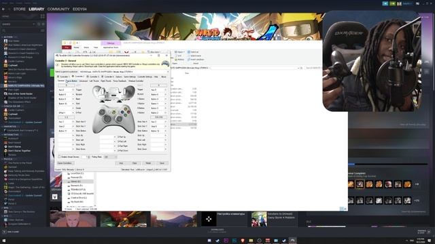Switch to Controller 4 tab in x360ce
Viewport: 435px width, 244px height.
tap(107, 77)
